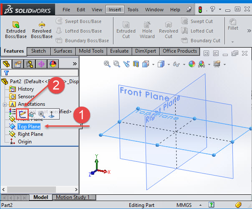
Task: Click the Fillet tool
Action: 233,25
